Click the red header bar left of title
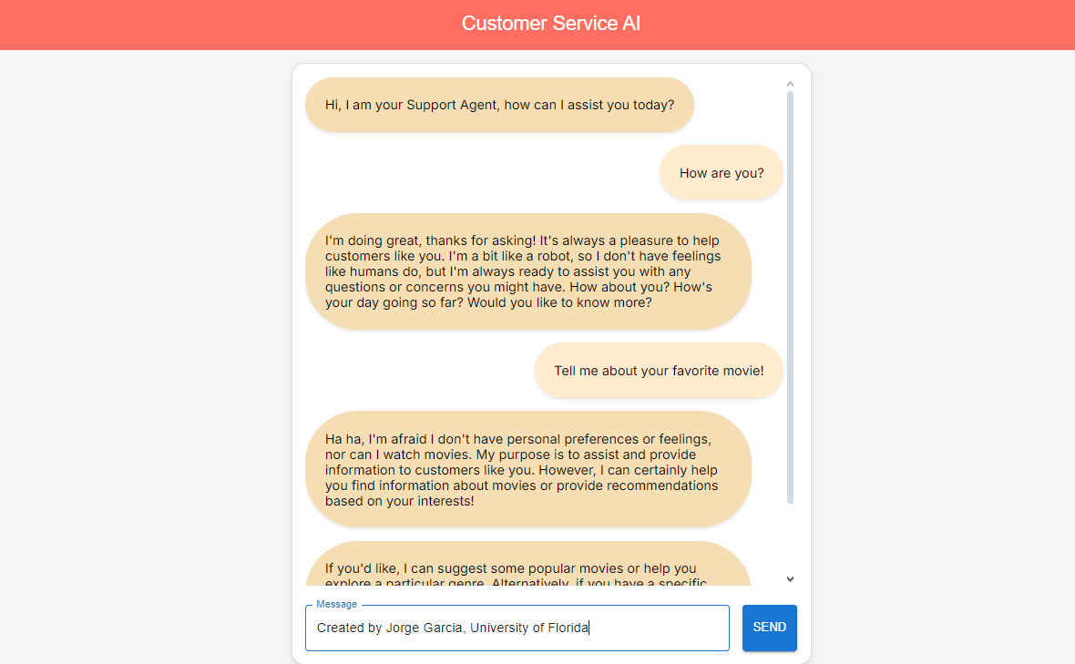The height and width of the screenshot is (664, 1075). click(228, 25)
